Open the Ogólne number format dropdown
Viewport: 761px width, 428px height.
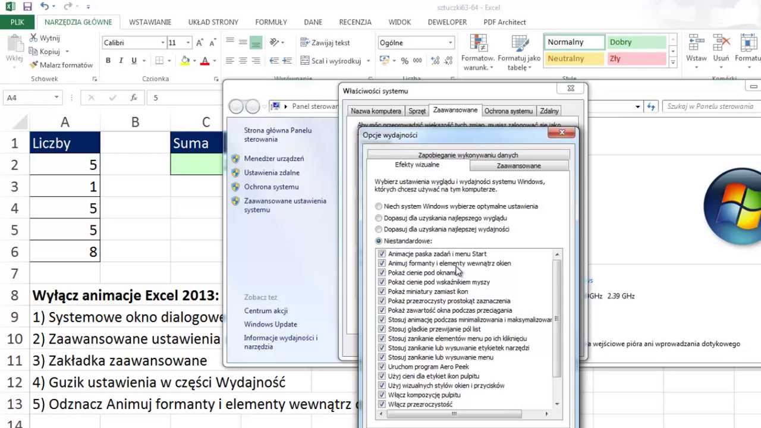450,43
